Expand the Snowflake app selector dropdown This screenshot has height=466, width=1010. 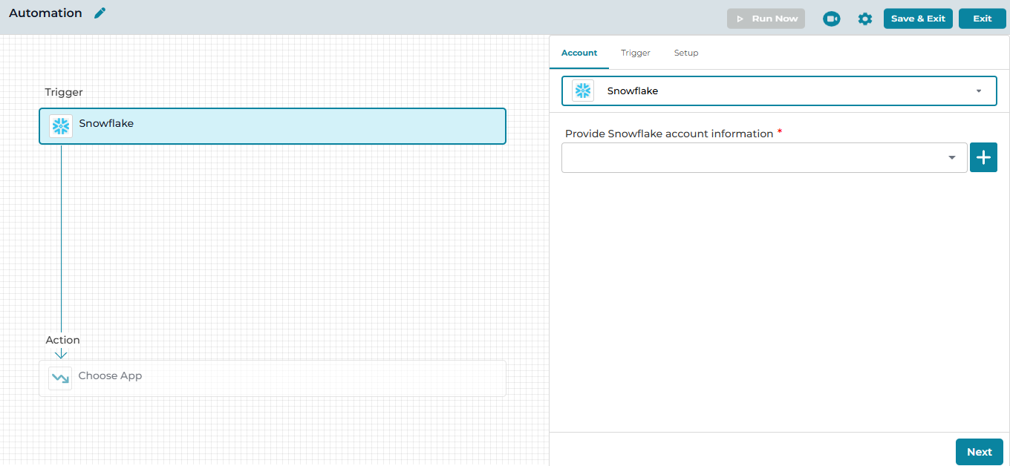(x=779, y=91)
